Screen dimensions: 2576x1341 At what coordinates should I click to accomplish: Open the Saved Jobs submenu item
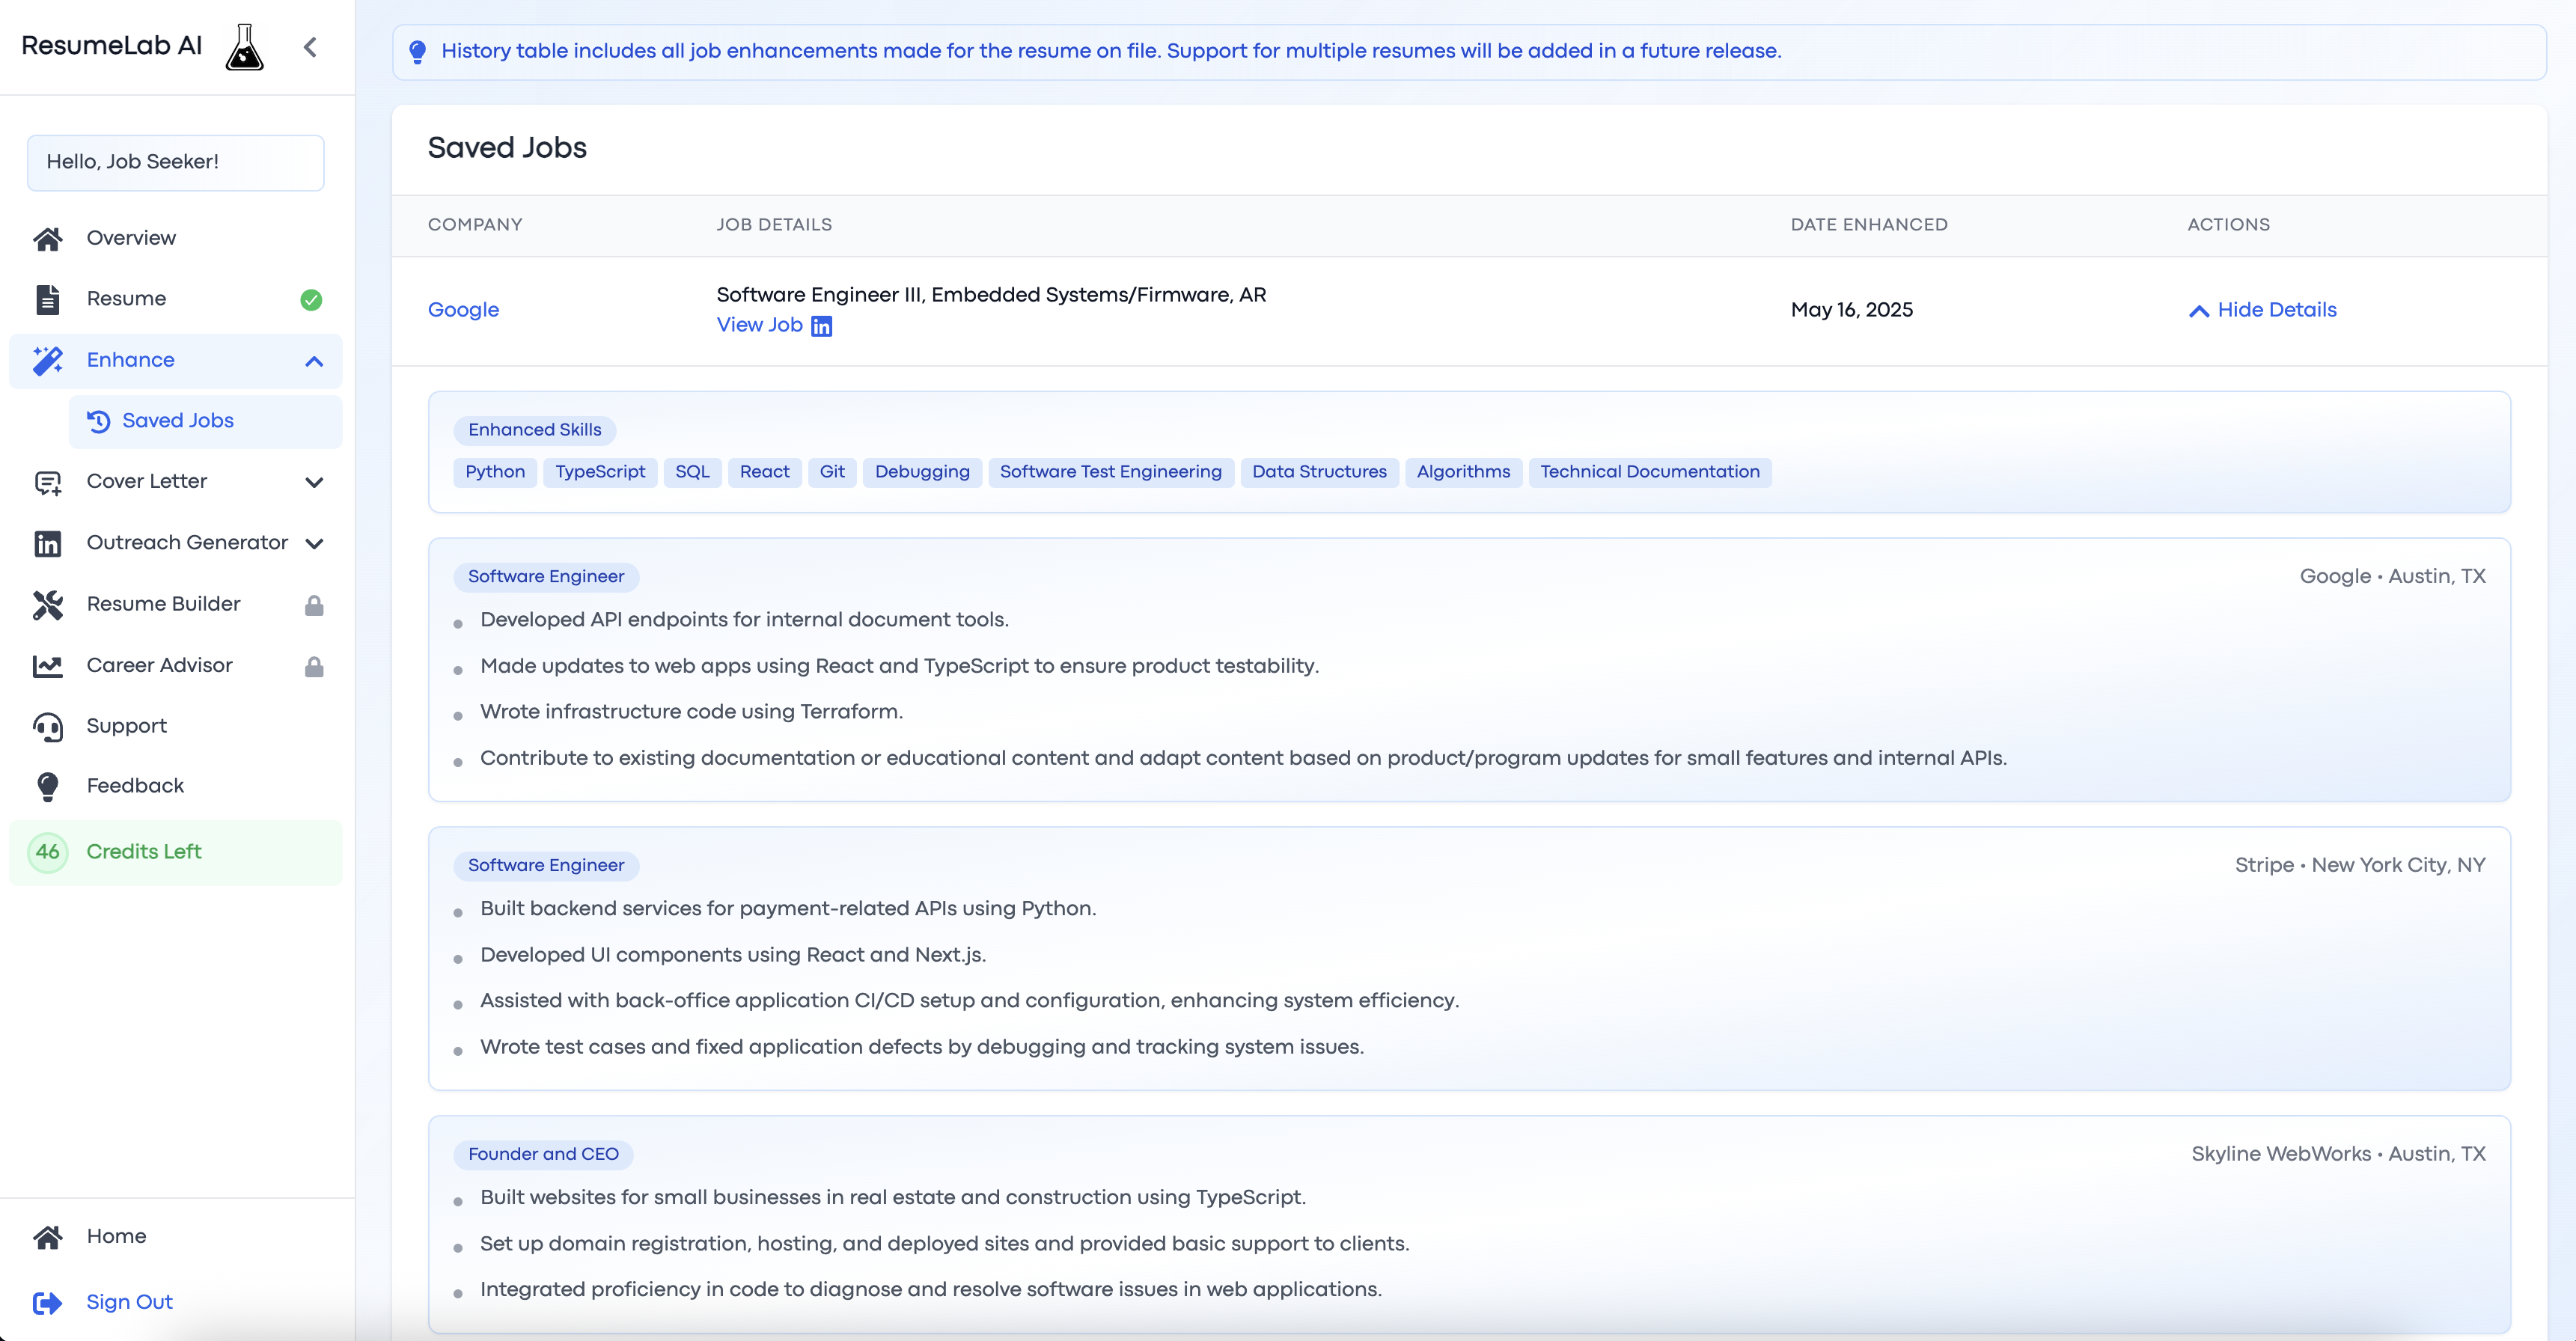pyautogui.click(x=177, y=421)
